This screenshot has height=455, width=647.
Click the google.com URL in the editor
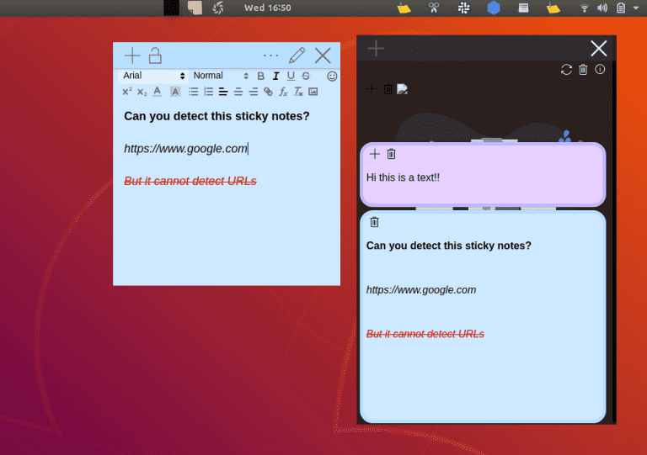click(185, 149)
